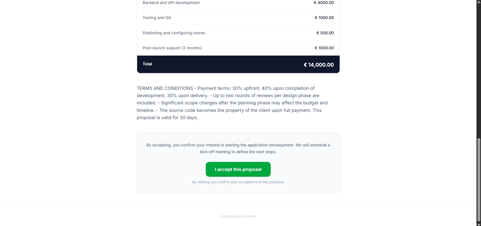Screen dimensions: 481x226
Task: Select the Post-launch support line item
Action: pos(238,48)
